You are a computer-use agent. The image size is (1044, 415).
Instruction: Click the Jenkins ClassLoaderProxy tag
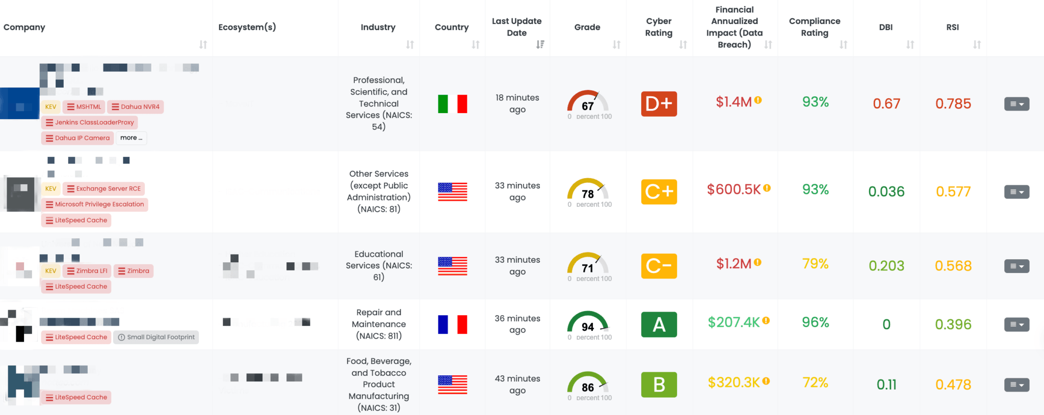pyautogui.click(x=90, y=122)
